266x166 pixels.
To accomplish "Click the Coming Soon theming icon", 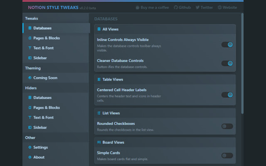I will [30, 78].
